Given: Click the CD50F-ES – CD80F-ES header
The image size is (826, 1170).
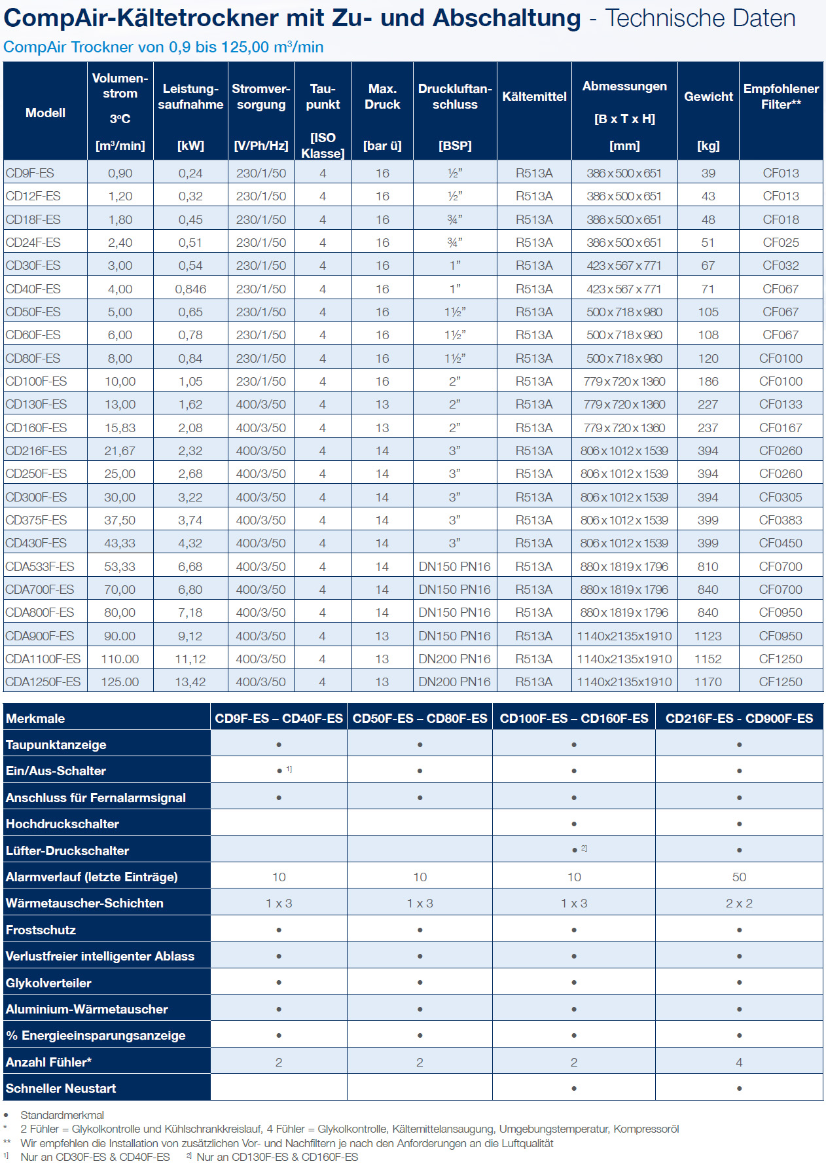Looking at the screenshot, I should 420,718.
